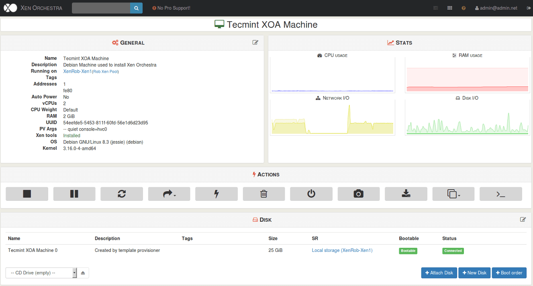
Task: Click the RAM value 2 GiB
Action: pos(69,116)
